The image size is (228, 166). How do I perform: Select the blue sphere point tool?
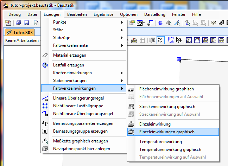coord(160,23)
